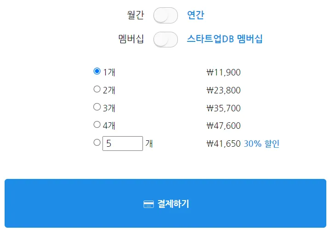Image resolution: width=330 pixels, height=230 pixels.
Task: Toggle the 멤버십 switch
Action: point(165,39)
